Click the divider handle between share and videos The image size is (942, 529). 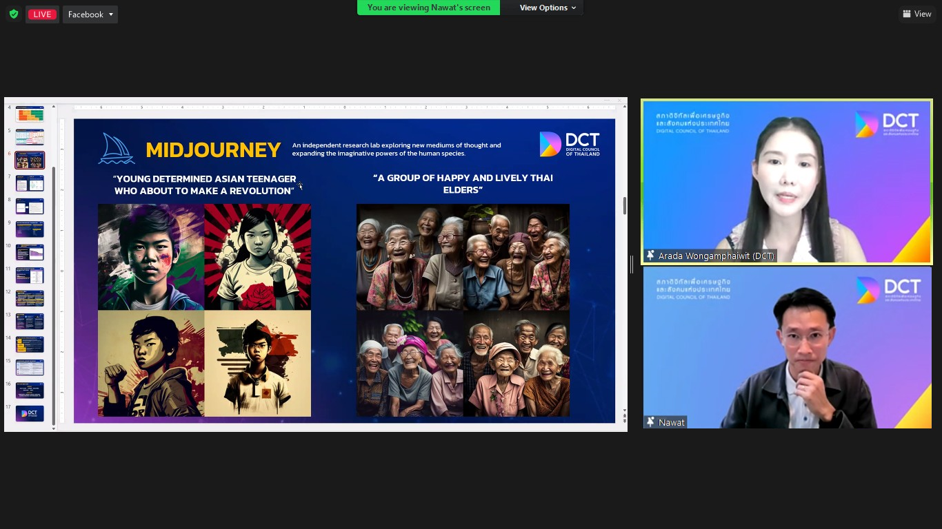(x=632, y=264)
